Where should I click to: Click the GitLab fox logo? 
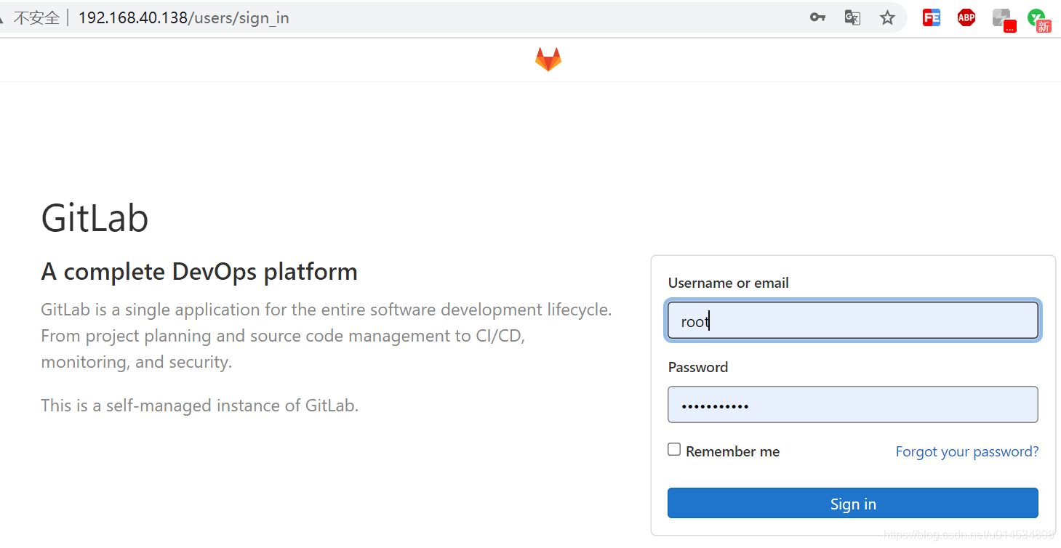pos(548,60)
